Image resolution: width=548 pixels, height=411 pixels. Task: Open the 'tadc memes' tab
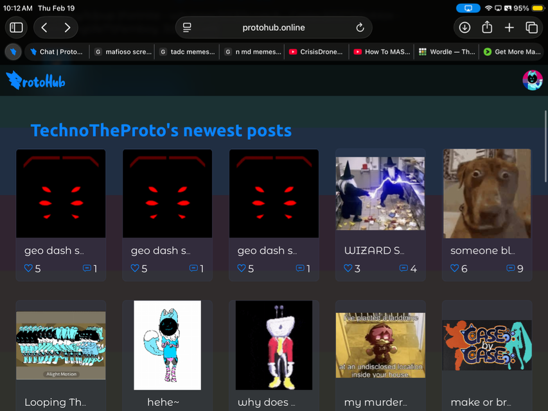[187, 52]
